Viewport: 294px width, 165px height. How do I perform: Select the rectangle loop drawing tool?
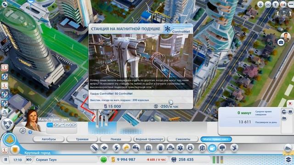click(56, 125)
